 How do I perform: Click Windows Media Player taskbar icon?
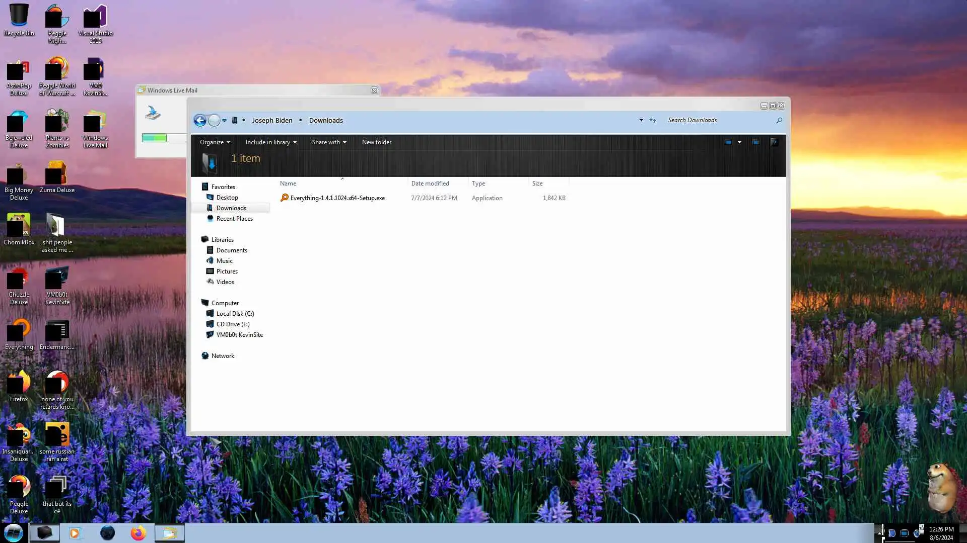point(75,533)
